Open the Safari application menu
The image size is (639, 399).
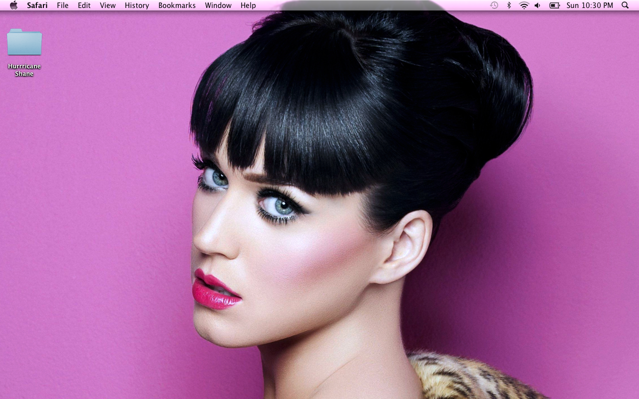click(37, 5)
